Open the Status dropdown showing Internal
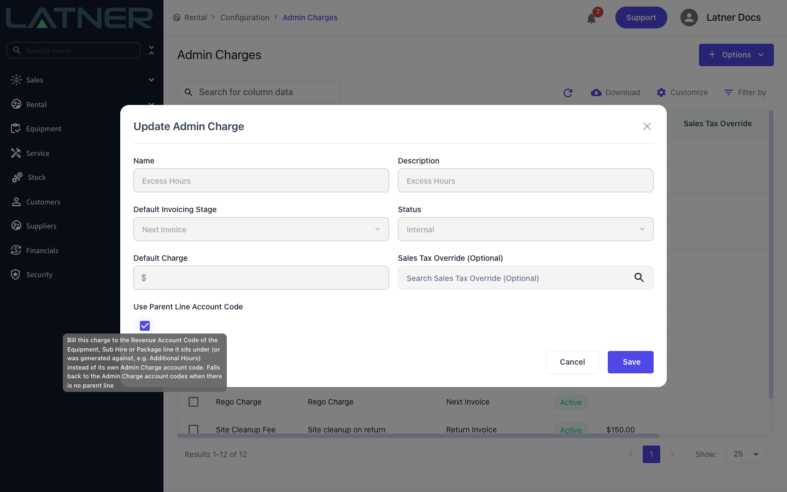The image size is (787, 492). pyautogui.click(x=526, y=229)
